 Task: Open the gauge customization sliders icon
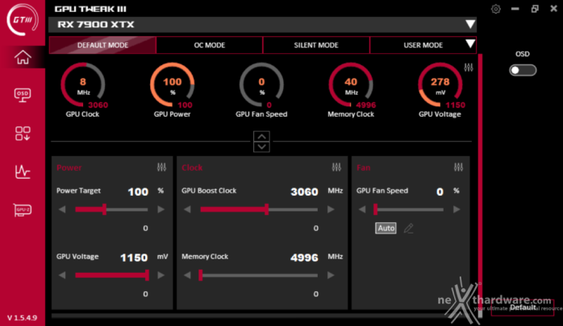coord(469,68)
